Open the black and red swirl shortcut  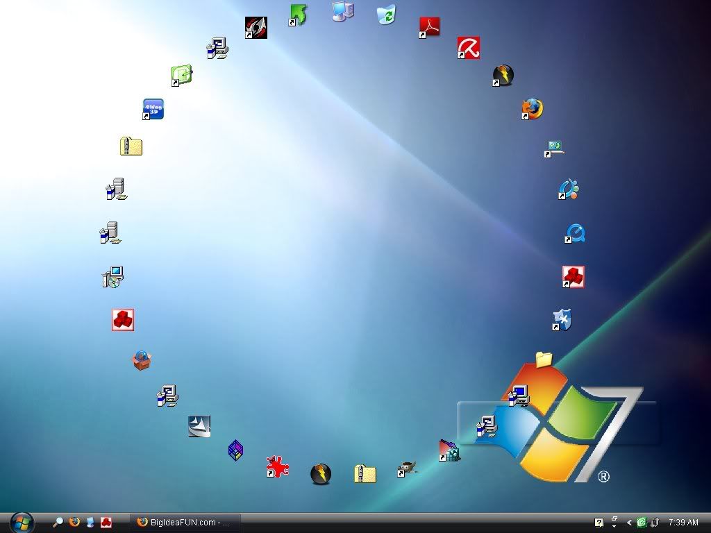tap(256, 28)
